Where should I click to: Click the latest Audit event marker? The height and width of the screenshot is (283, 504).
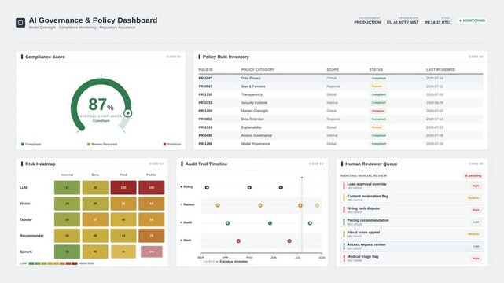tap(310, 223)
